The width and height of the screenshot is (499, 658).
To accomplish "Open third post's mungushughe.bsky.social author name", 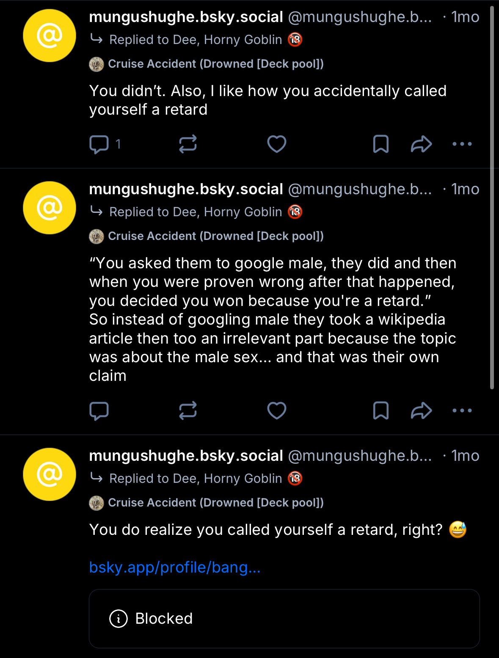I will (186, 456).
